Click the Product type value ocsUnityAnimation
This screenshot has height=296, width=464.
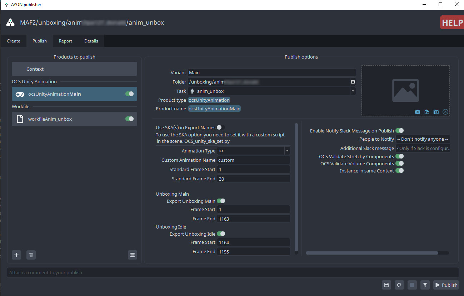coord(209,100)
